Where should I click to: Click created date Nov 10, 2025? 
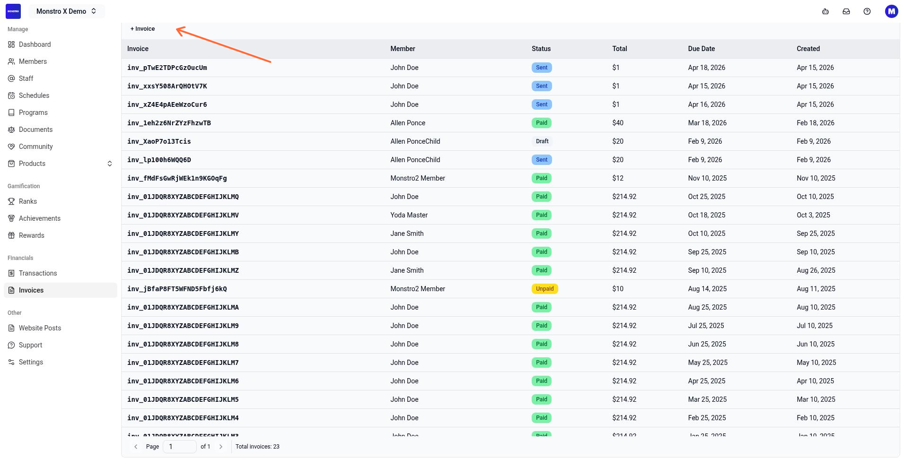pyautogui.click(x=816, y=178)
